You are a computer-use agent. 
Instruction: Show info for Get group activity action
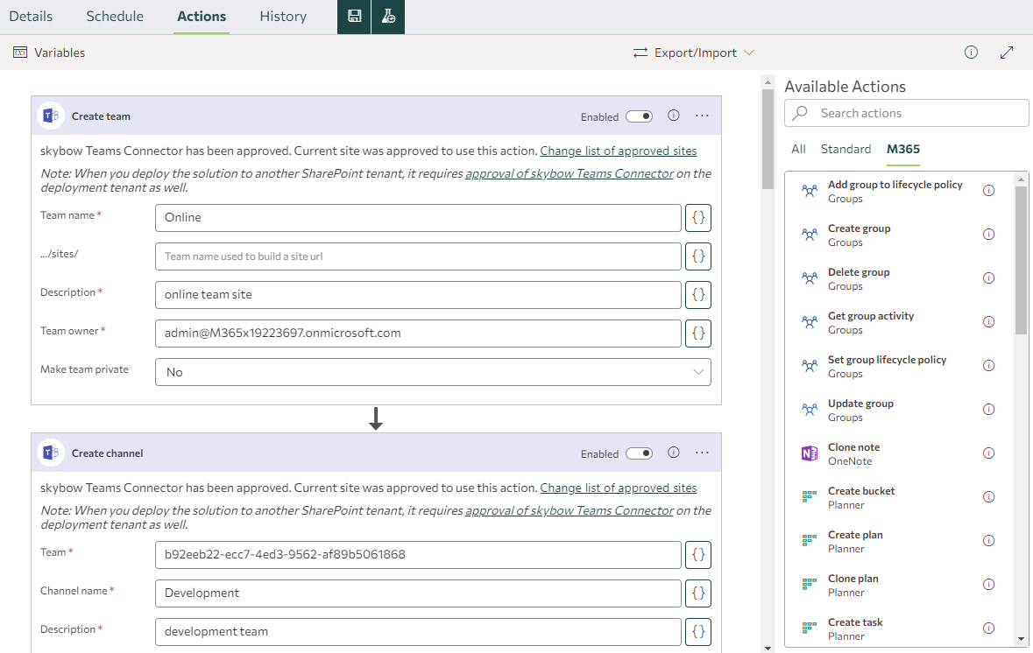point(989,322)
